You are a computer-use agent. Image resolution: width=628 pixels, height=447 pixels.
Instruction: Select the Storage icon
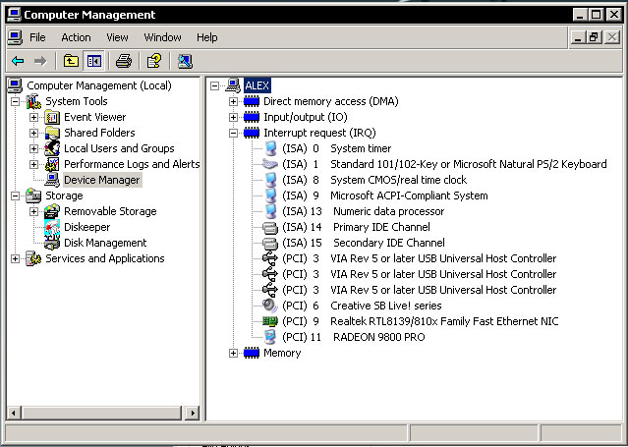point(33,196)
